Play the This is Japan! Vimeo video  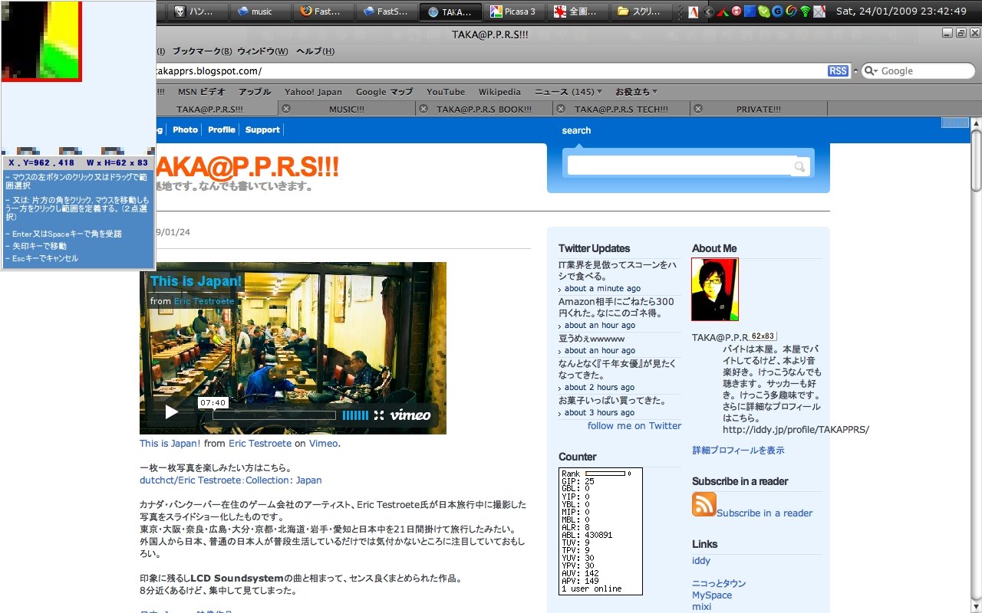point(171,412)
